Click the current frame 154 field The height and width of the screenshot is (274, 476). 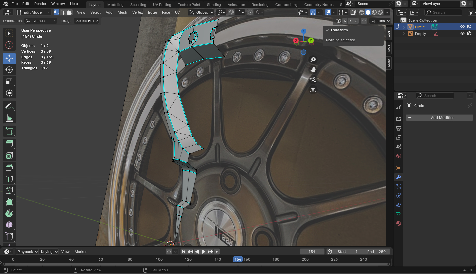(312, 252)
